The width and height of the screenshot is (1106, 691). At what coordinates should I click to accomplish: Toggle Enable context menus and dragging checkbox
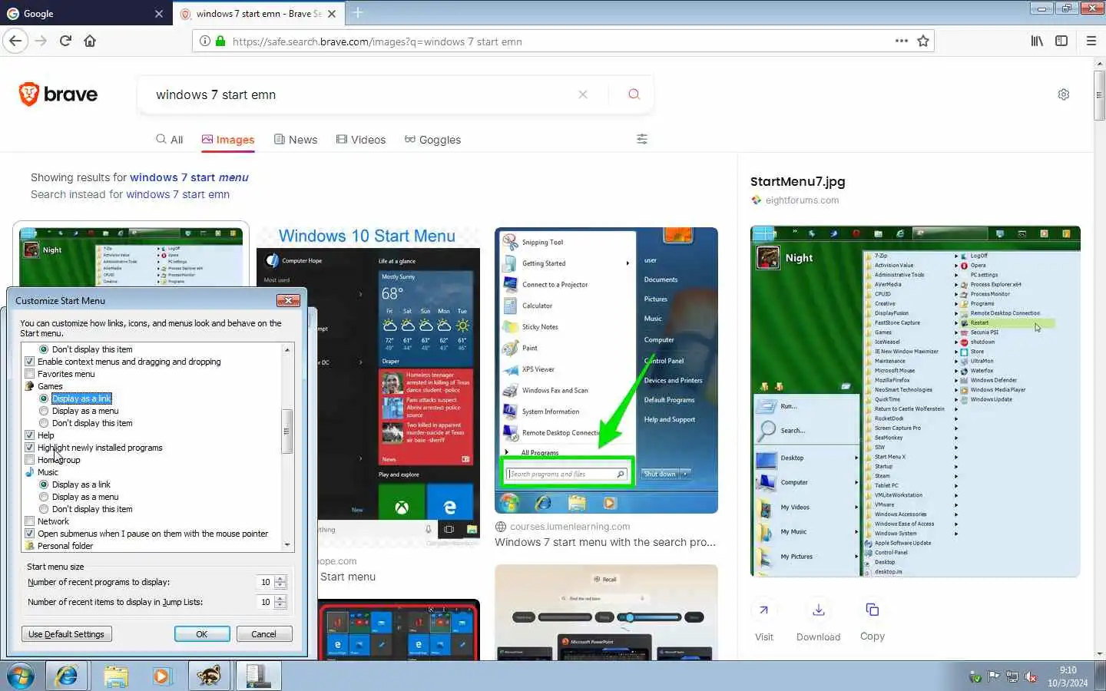tap(30, 362)
